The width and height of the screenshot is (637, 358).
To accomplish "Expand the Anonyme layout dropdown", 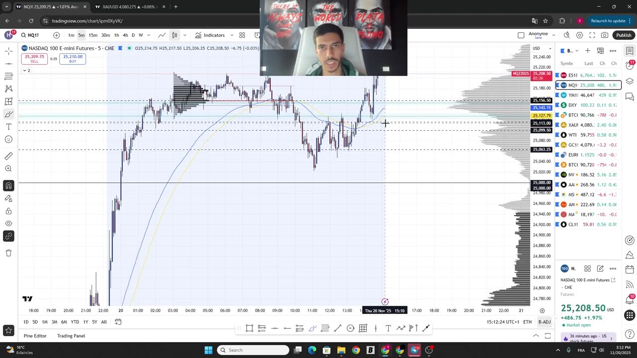I will coord(553,35).
